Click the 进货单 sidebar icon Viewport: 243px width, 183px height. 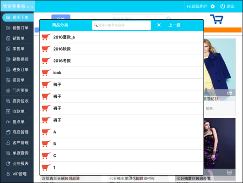tap(8, 80)
